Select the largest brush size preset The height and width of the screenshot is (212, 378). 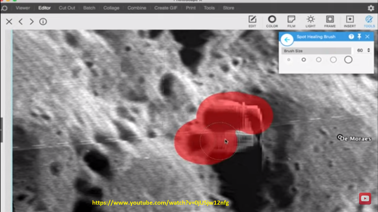click(348, 60)
